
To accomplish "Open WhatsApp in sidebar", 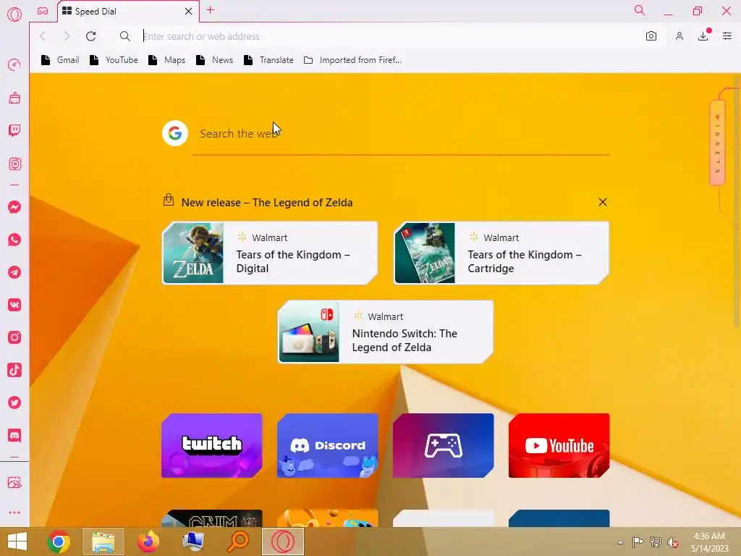I will click(x=14, y=240).
